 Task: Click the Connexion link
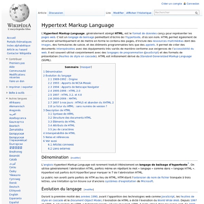(193, 4)
